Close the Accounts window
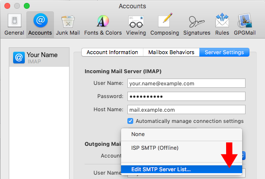The height and width of the screenshot is (179, 265). tap(7, 6)
